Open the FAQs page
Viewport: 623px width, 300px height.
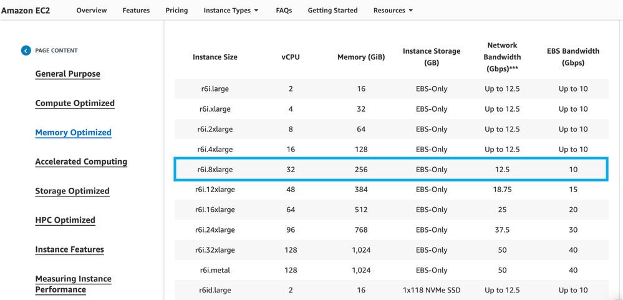(x=284, y=11)
